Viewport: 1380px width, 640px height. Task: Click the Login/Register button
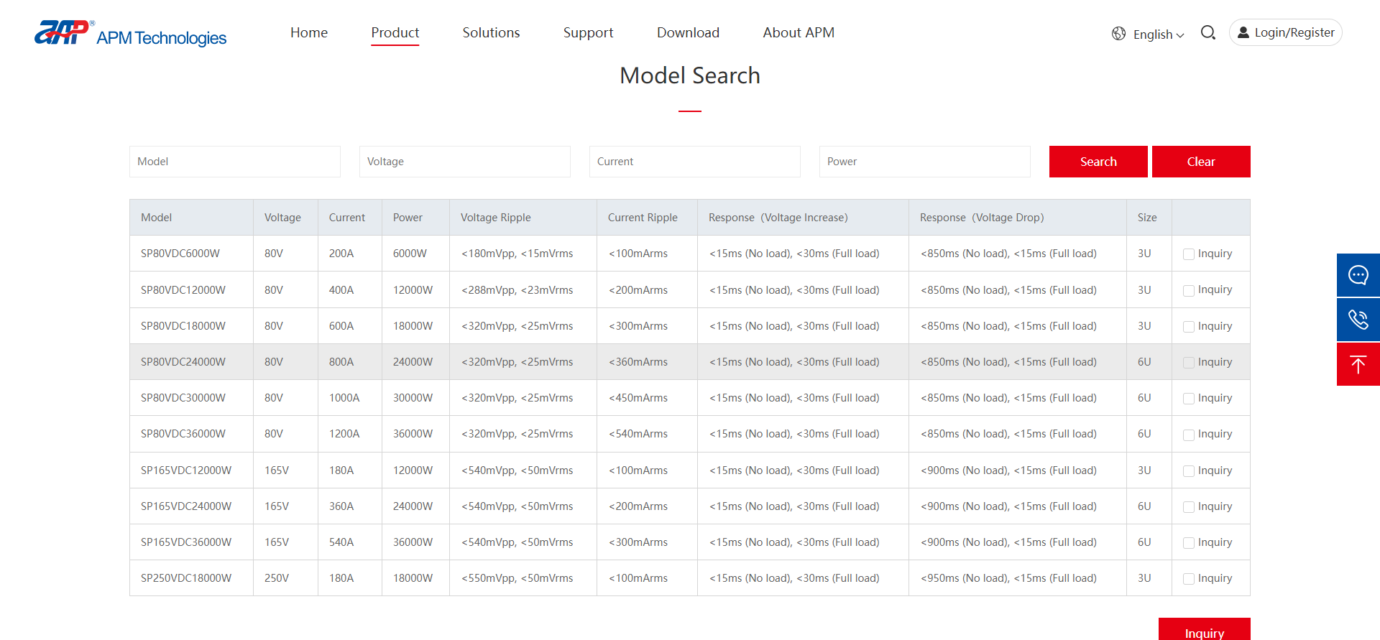point(1286,32)
